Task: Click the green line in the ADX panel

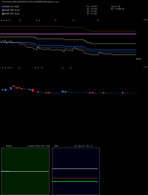Action: 75,181
